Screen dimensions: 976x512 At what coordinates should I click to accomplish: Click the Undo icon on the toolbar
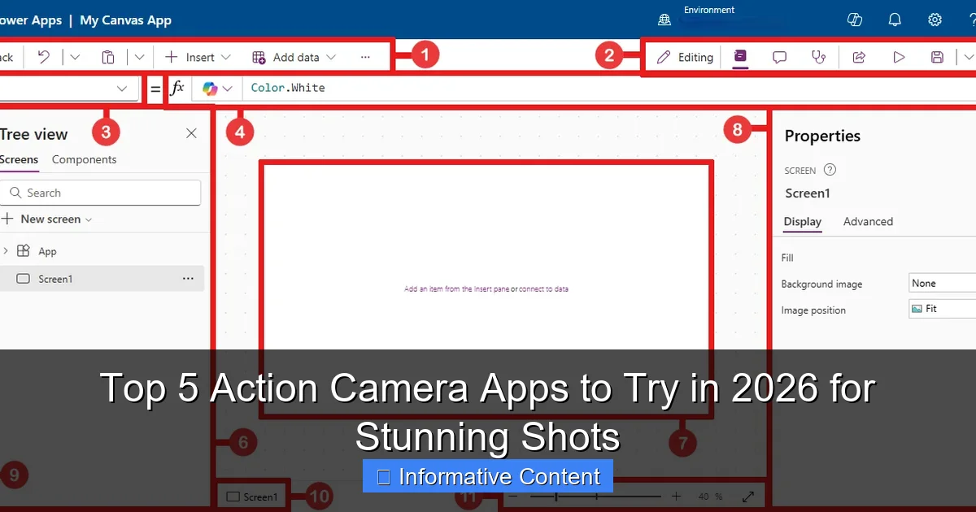click(x=45, y=57)
